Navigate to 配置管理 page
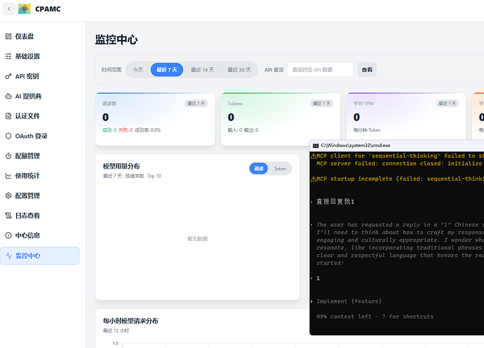Screen dimensions: 484x348 [x=39, y=196]
